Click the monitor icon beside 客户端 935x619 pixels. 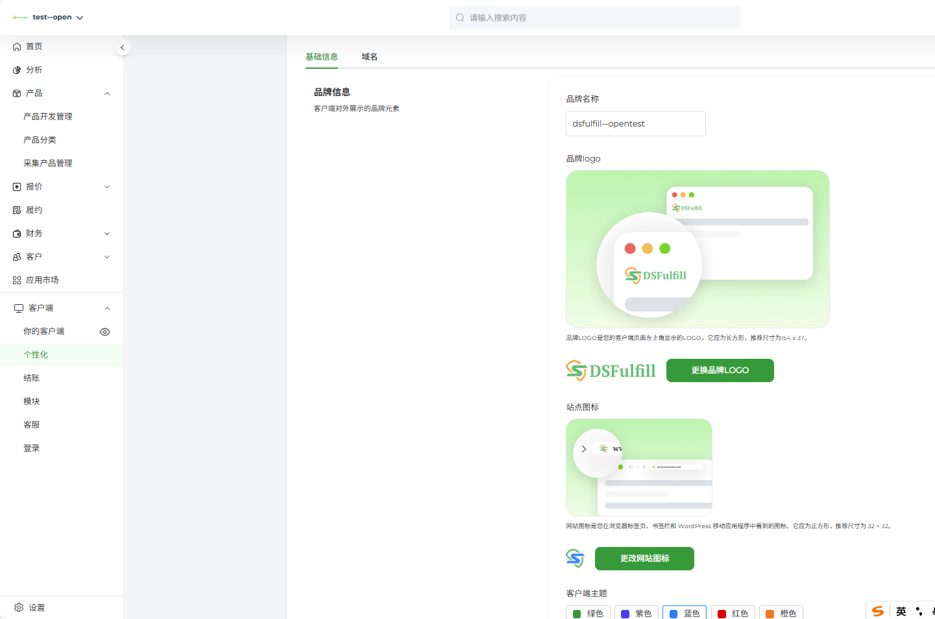19,308
